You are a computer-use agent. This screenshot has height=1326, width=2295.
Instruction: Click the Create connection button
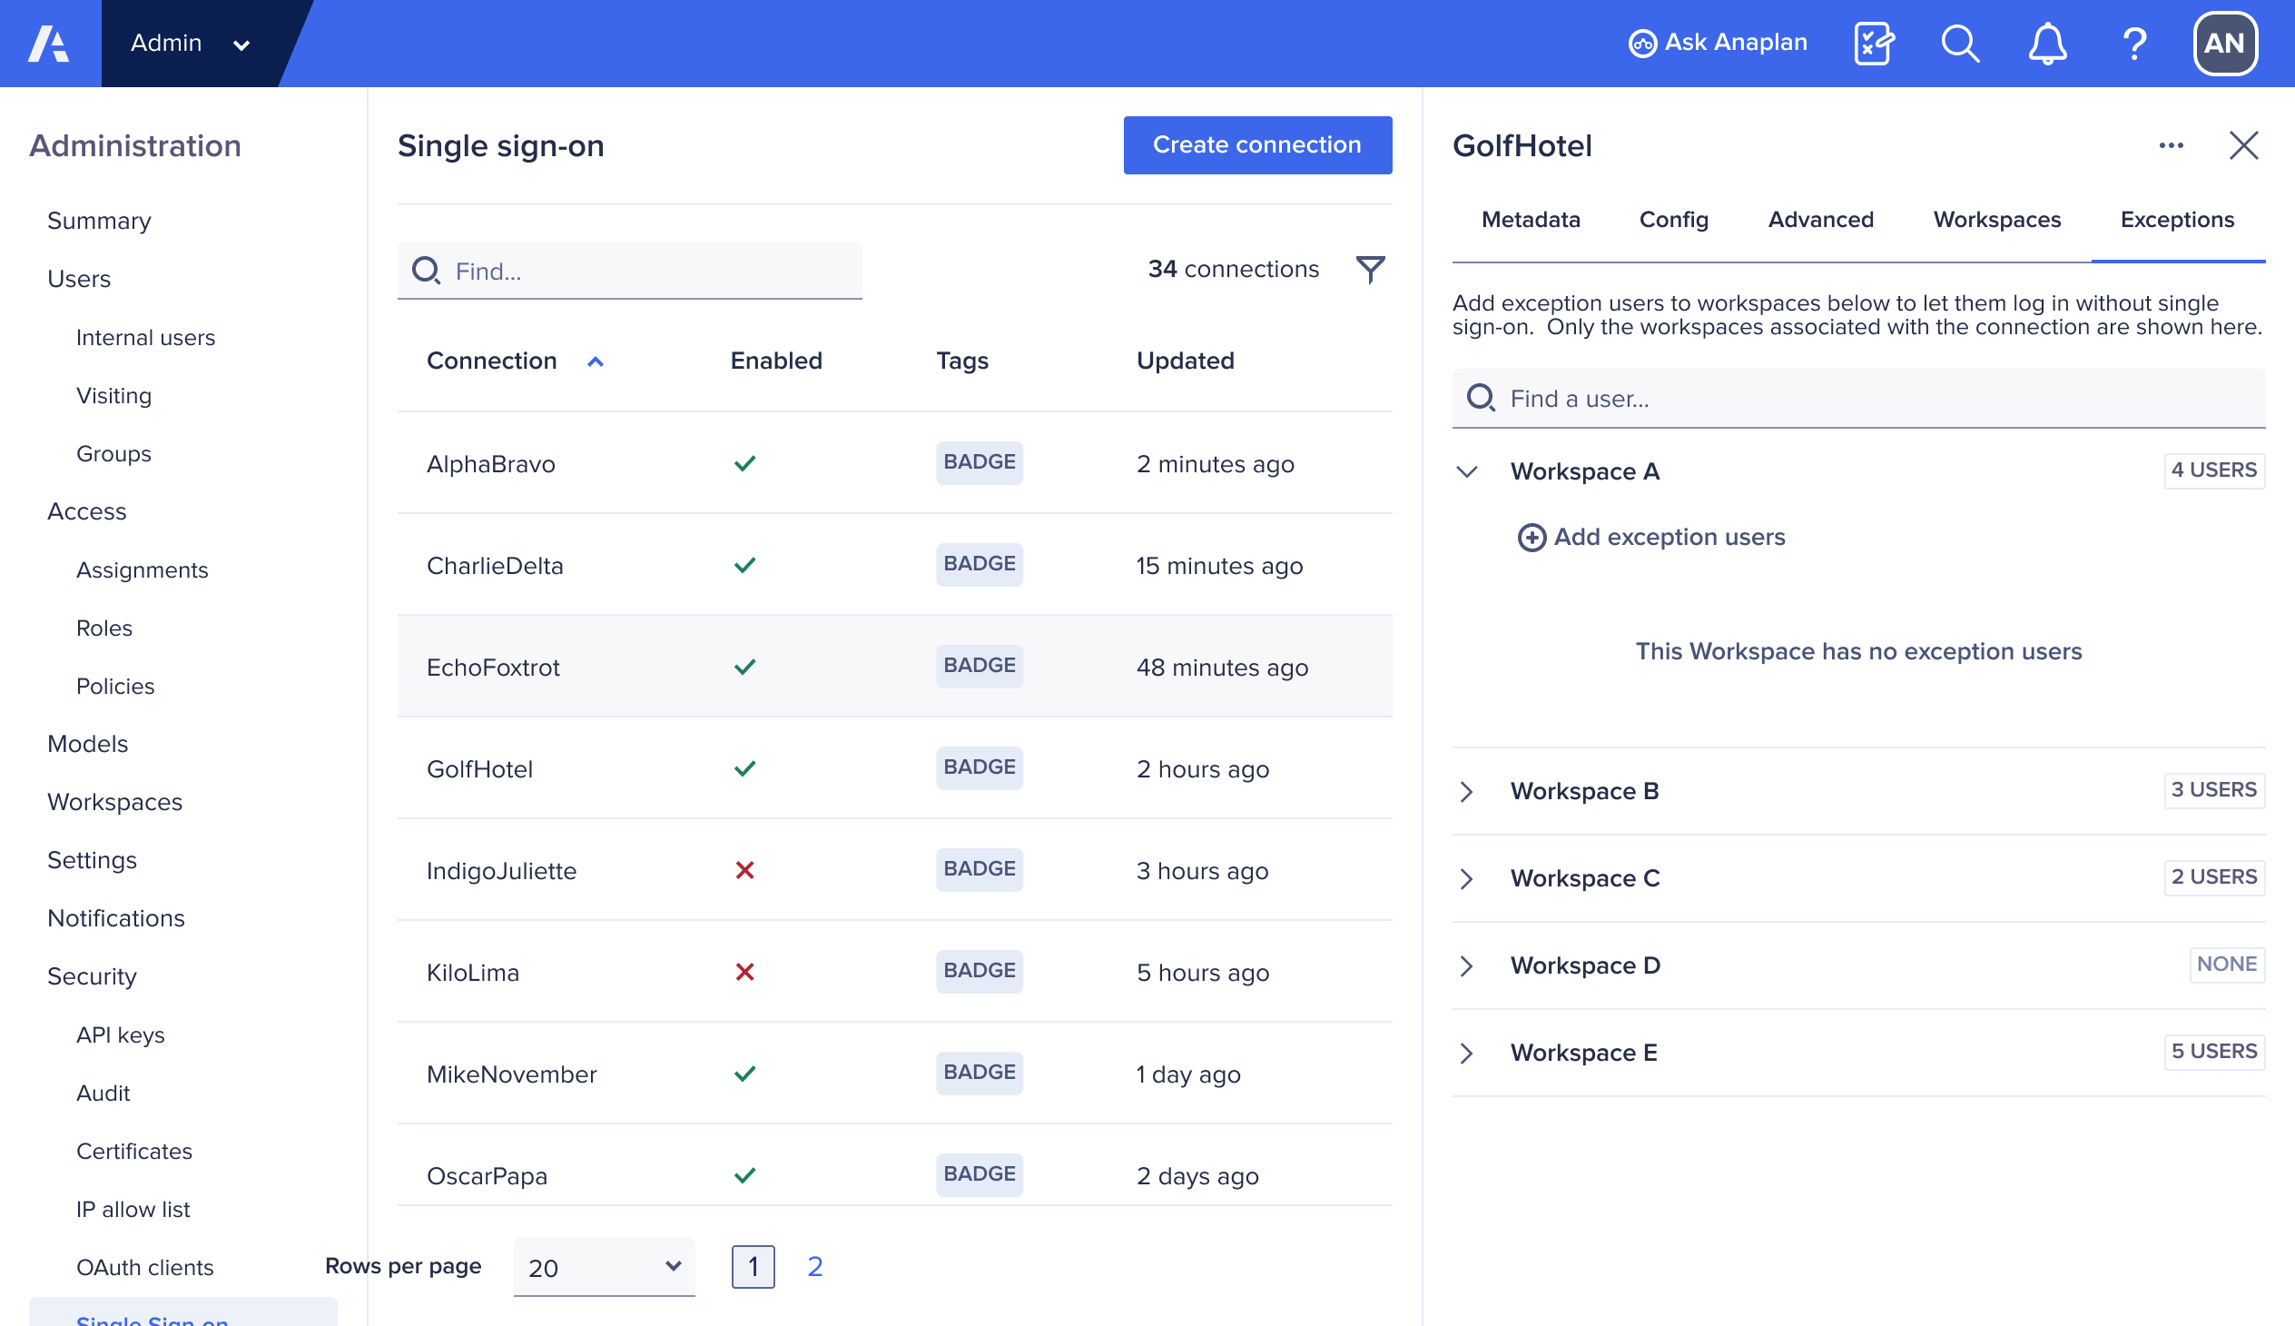click(1256, 144)
